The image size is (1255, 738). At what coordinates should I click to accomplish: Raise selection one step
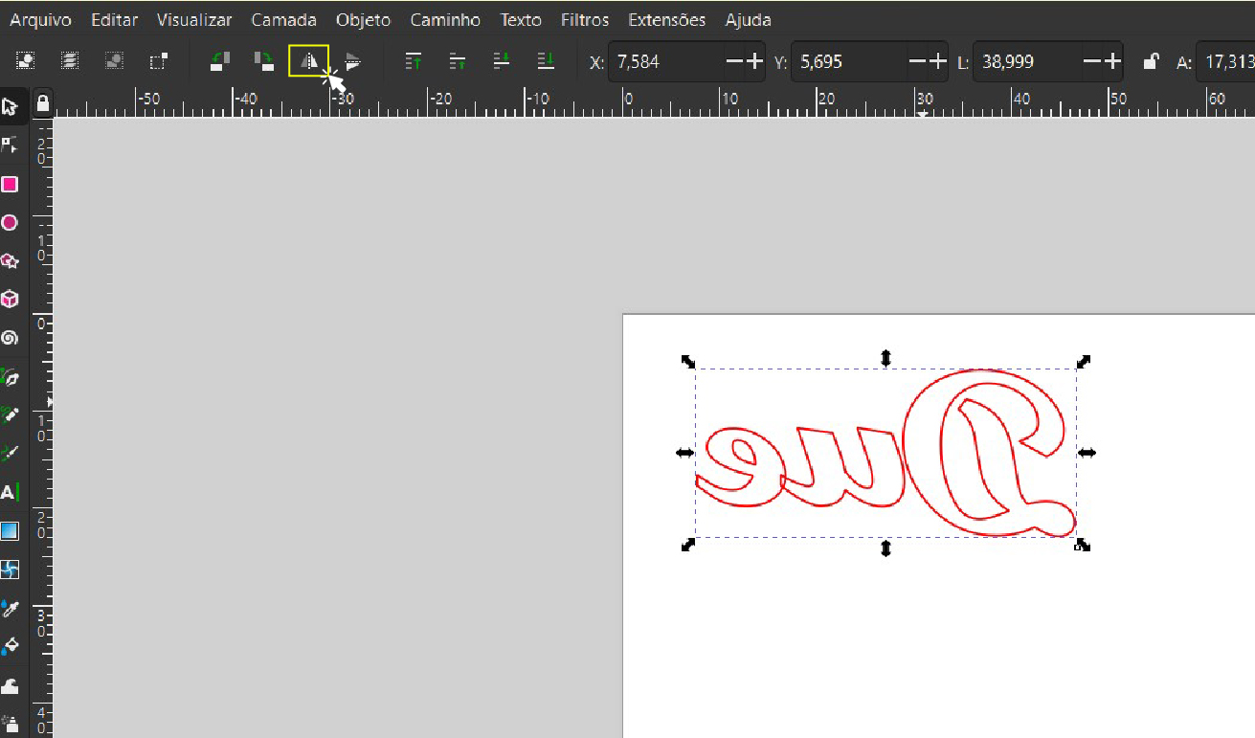pos(459,61)
